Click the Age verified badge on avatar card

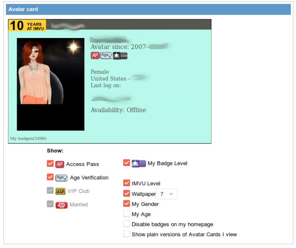[106, 55]
